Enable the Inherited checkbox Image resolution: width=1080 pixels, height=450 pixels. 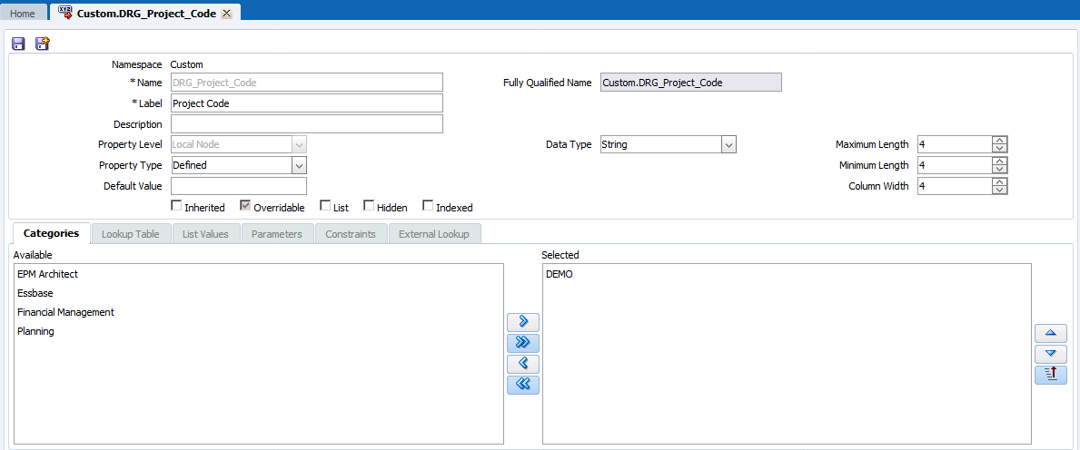coord(176,207)
